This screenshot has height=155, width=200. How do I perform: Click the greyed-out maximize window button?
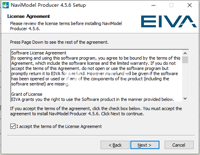click(171, 5)
